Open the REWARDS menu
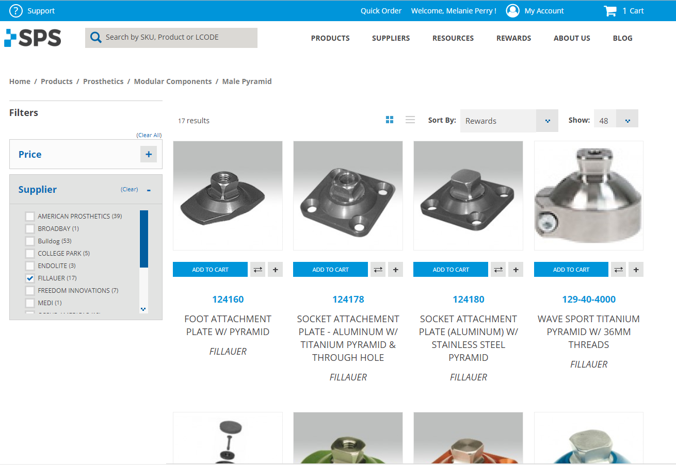This screenshot has width=676, height=465. tap(513, 38)
